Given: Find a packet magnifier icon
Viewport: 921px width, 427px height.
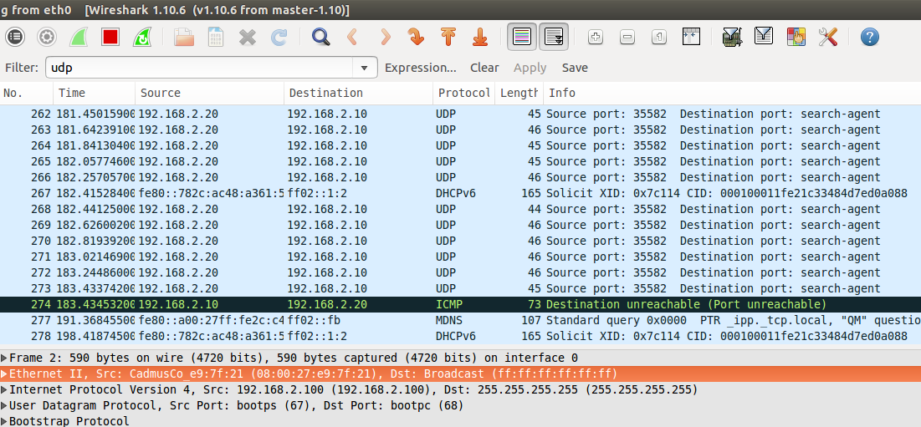Looking at the screenshot, I should tap(320, 37).
